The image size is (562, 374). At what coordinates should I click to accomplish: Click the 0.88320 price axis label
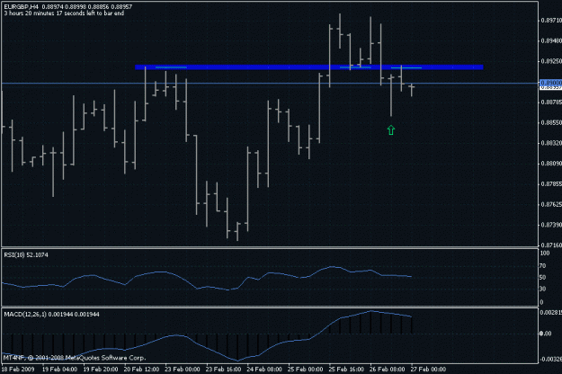tap(551, 143)
